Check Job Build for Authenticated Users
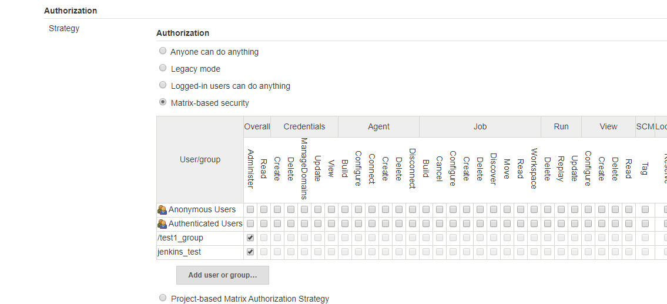 (x=426, y=223)
